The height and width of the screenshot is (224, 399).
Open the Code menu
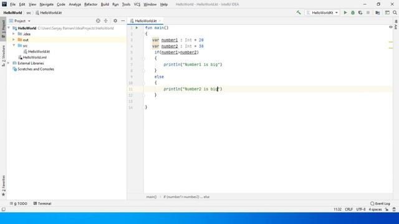point(61,4)
